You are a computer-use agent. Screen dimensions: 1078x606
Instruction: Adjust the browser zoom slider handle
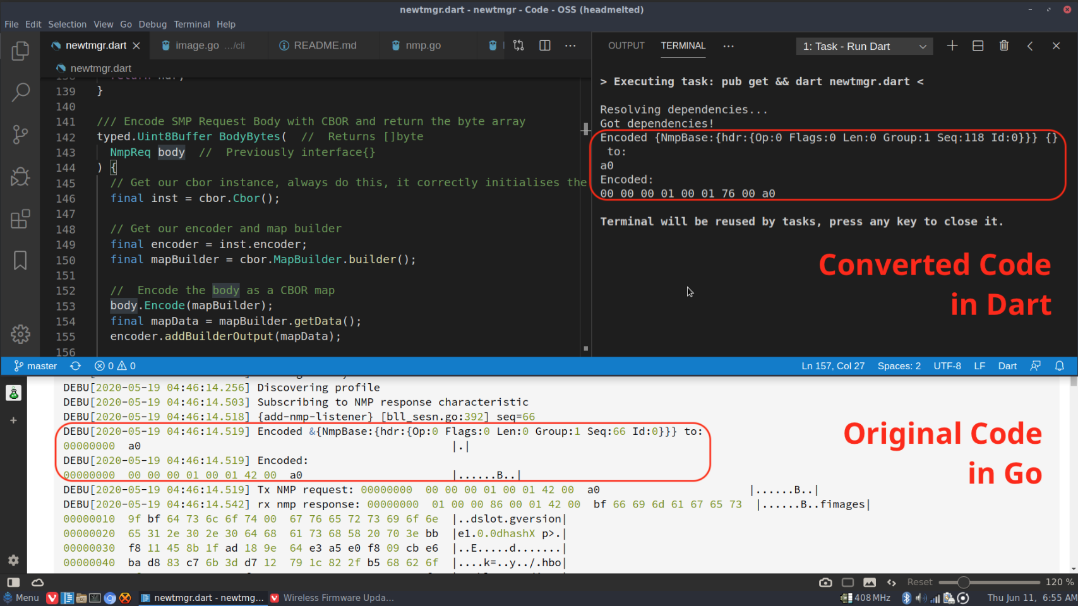coord(963,582)
